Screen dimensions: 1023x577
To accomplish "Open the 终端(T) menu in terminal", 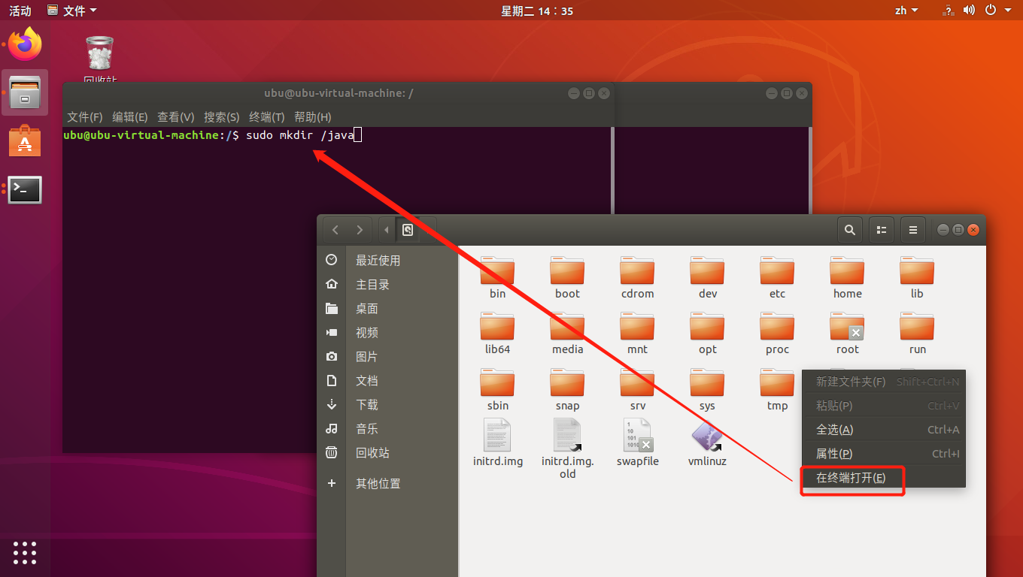I will [x=266, y=116].
